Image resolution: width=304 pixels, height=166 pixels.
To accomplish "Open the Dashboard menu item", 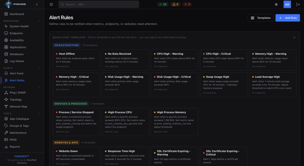I will tap(22, 14).
